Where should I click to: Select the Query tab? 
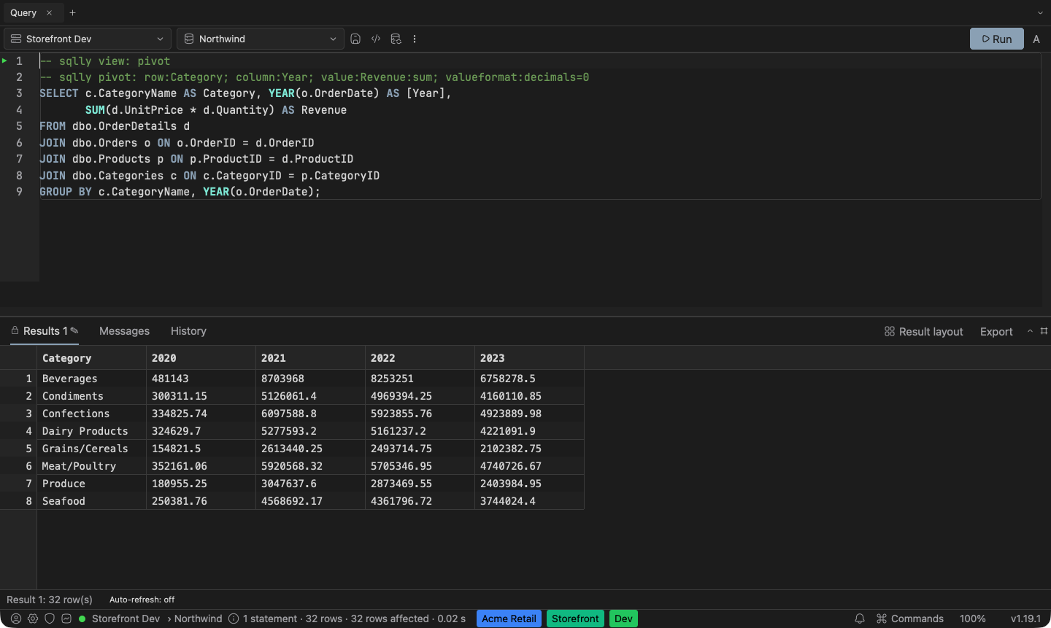[x=23, y=12]
